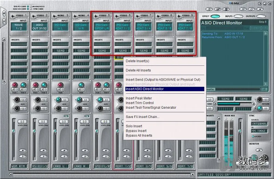
Task: Click the solo button in ASIO Direct Monitor panel
Action: click(264, 28)
